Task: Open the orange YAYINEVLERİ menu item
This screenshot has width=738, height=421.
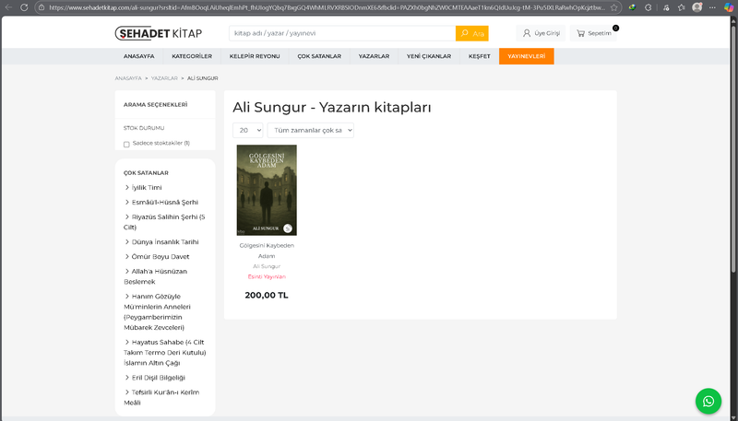Action: pos(526,56)
